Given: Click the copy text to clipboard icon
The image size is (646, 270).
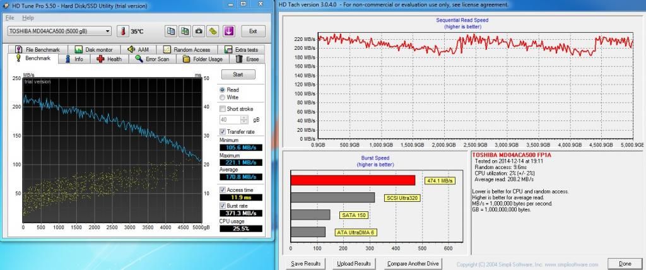Looking at the screenshot, I should pyautogui.click(x=170, y=31).
